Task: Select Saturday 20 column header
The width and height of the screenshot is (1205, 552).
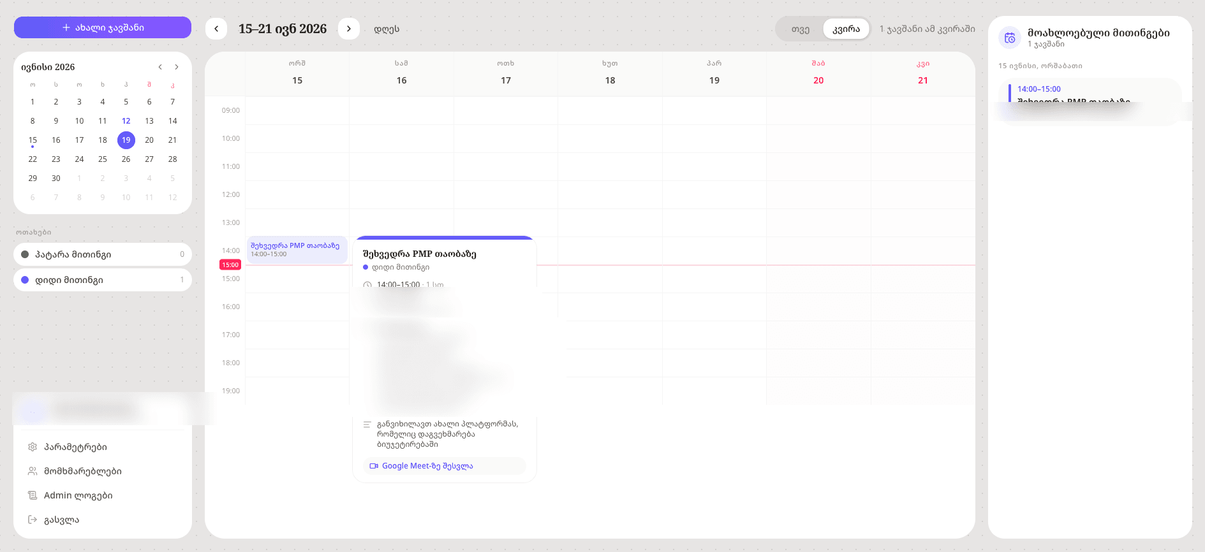Action: (x=818, y=73)
